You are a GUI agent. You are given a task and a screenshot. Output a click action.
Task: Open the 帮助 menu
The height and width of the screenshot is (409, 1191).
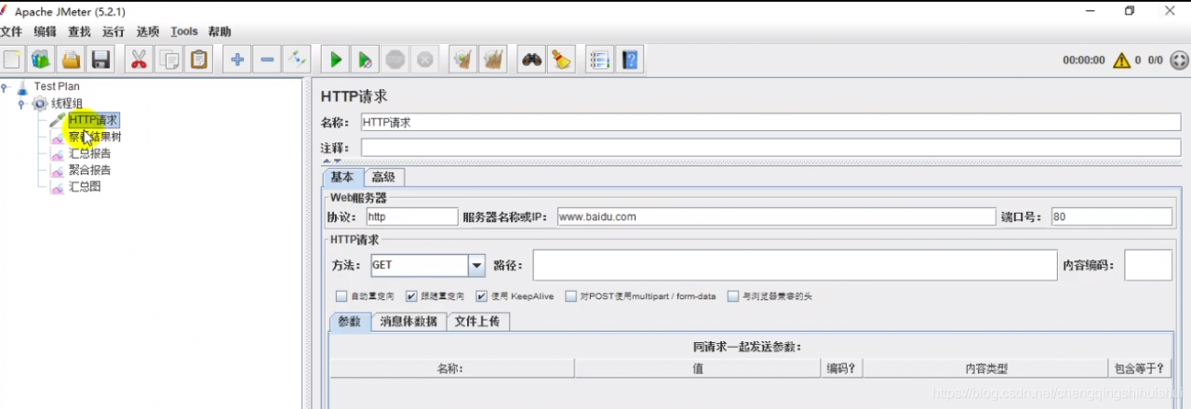point(220,32)
